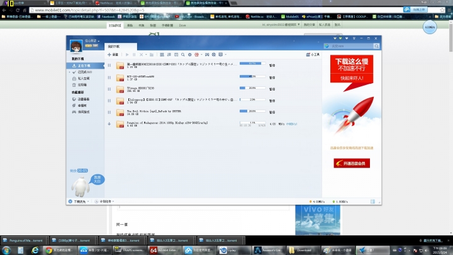Click the start task play icon

point(127,55)
